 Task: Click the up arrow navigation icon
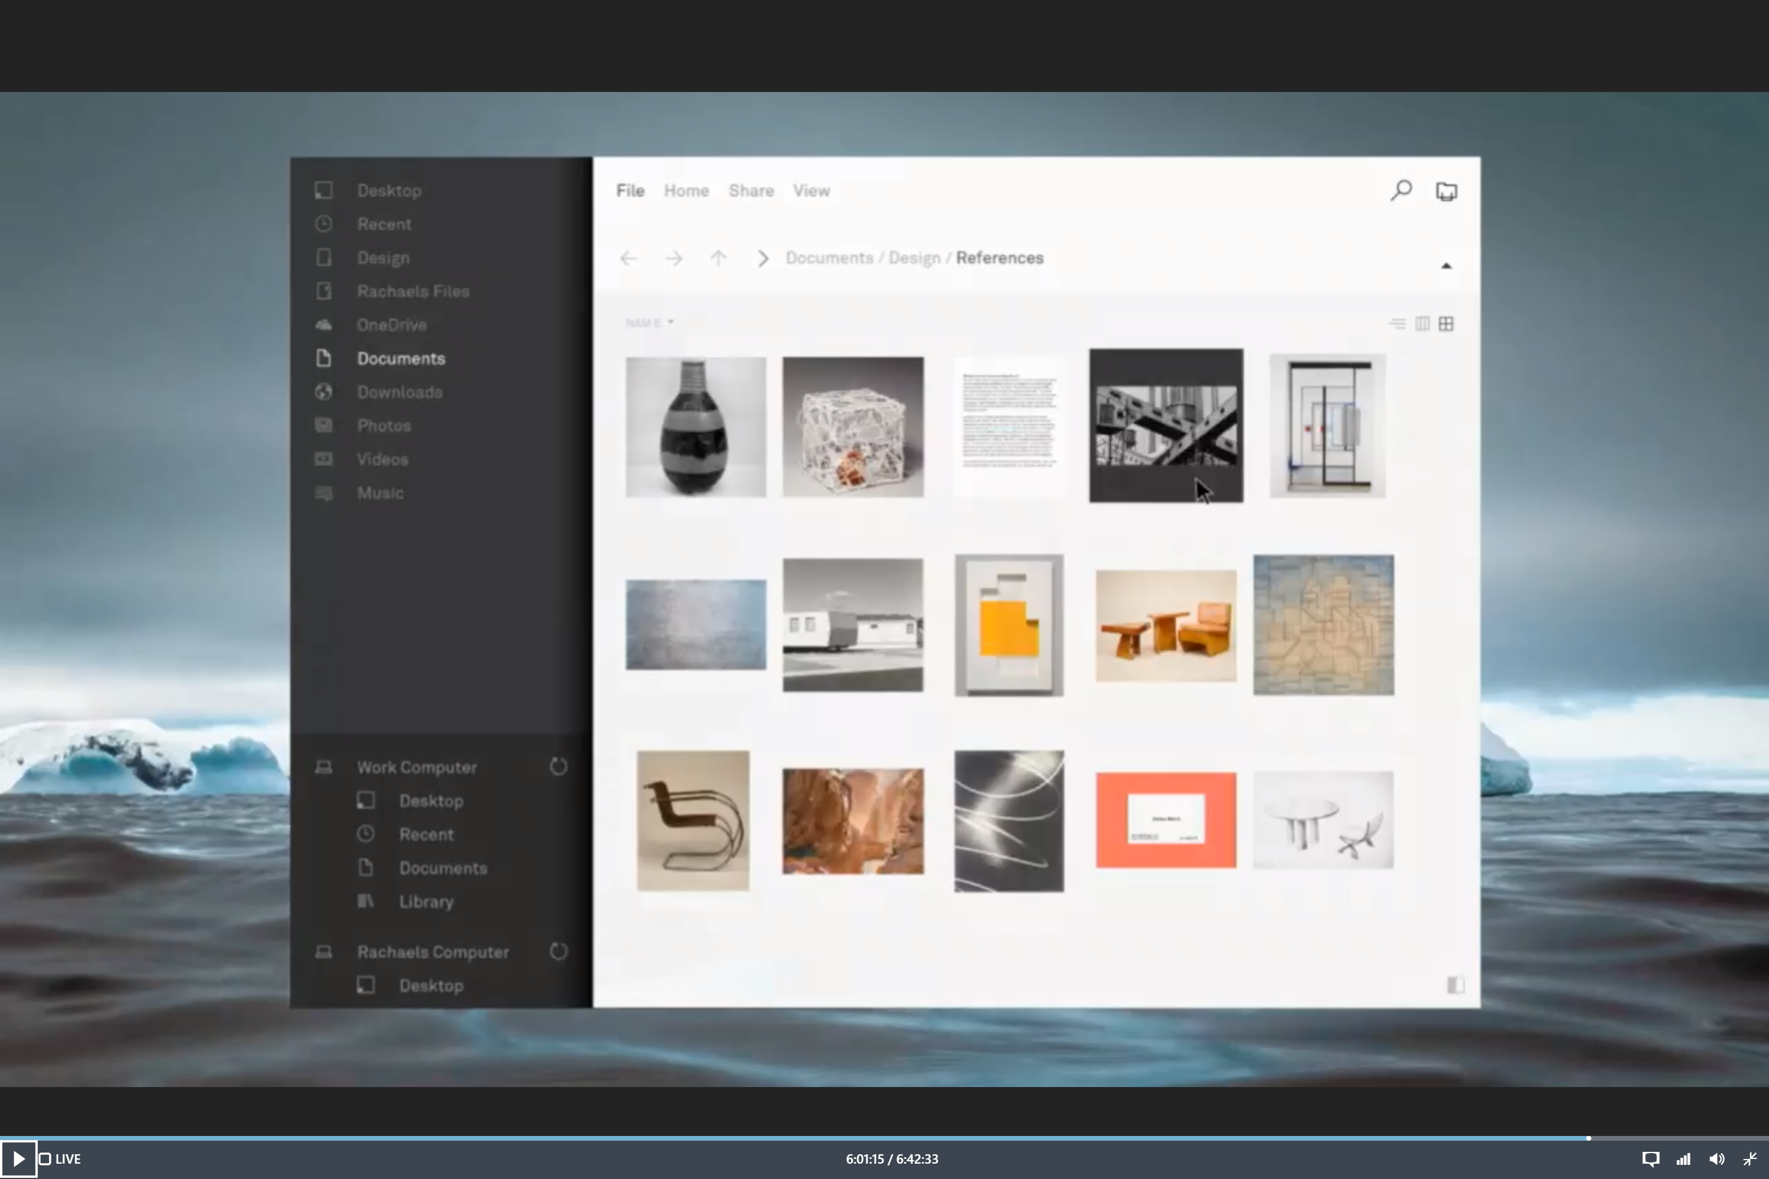click(x=718, y=259)
